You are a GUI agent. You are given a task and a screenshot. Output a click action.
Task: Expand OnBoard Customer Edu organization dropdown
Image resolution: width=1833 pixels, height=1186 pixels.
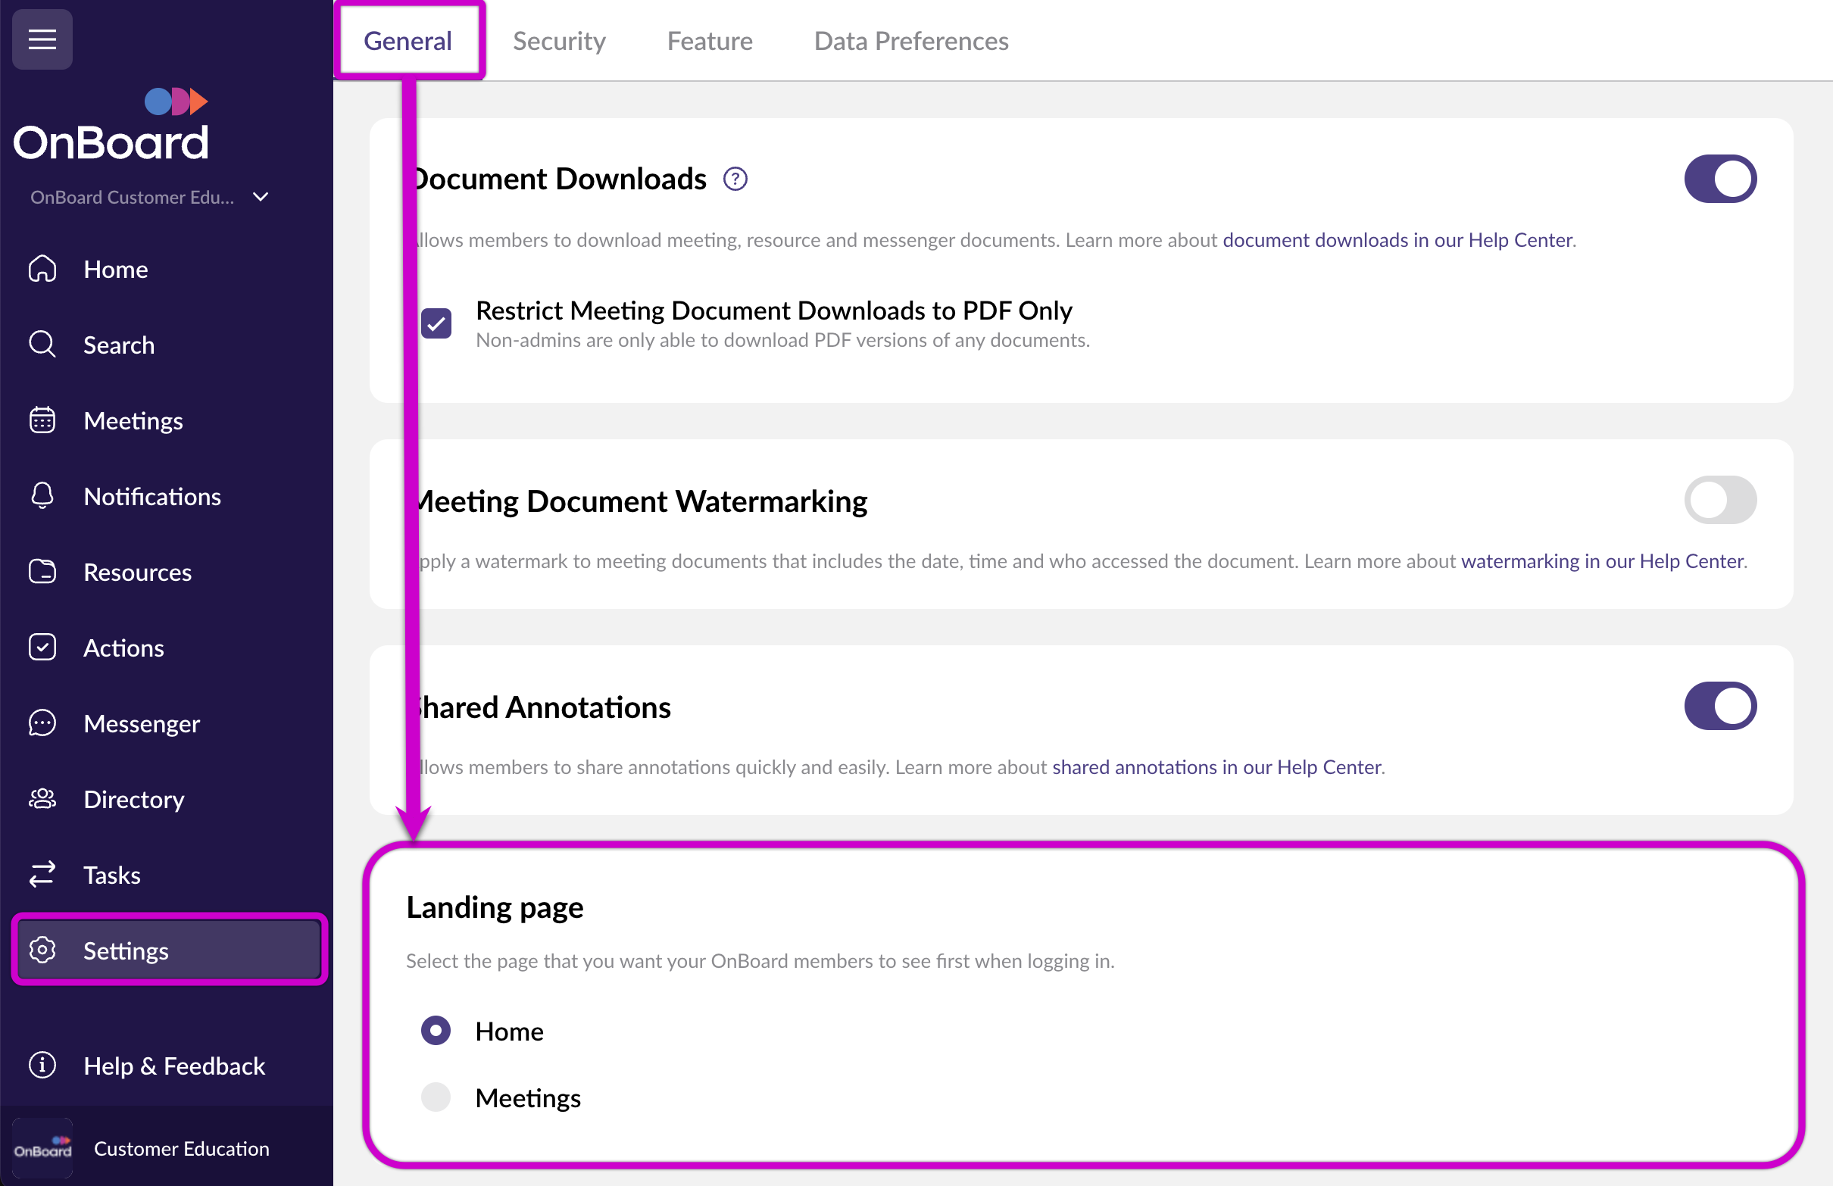pyautogui.click(x=261, y=197)
